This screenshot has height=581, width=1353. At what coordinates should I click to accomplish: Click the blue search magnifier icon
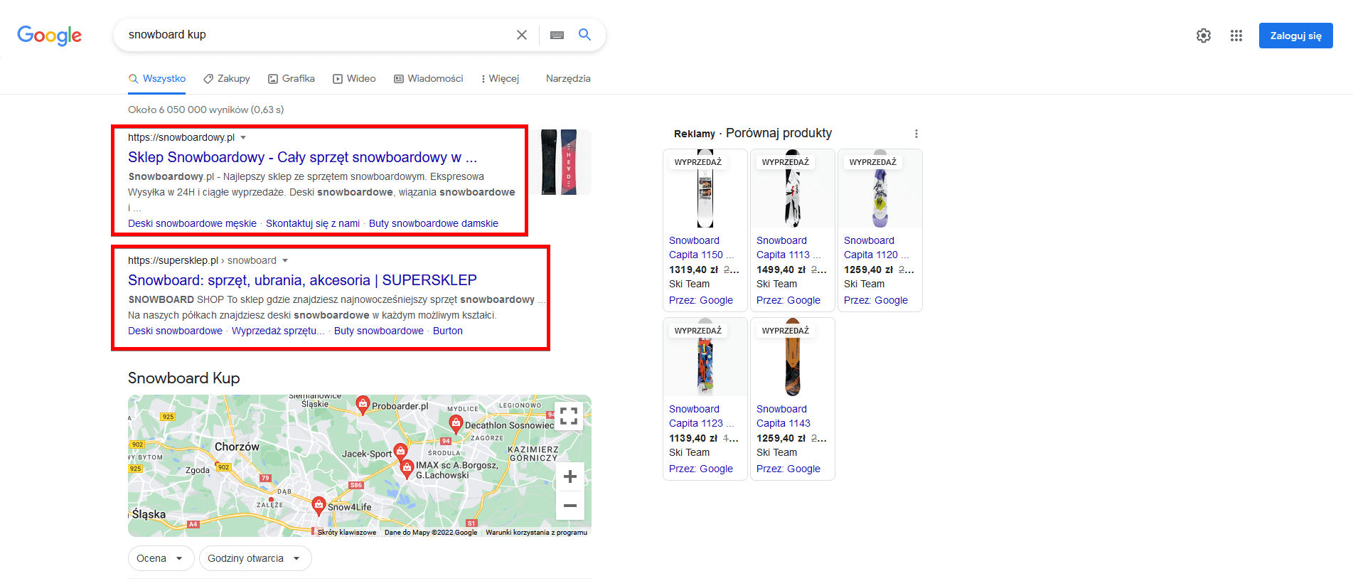click(584, 34)
